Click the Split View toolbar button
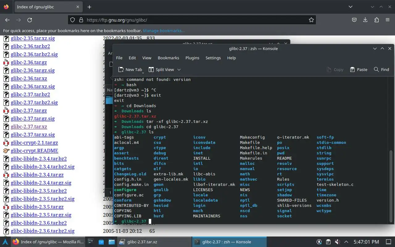This screenshot has height=247, width=395. coord(161,69)
